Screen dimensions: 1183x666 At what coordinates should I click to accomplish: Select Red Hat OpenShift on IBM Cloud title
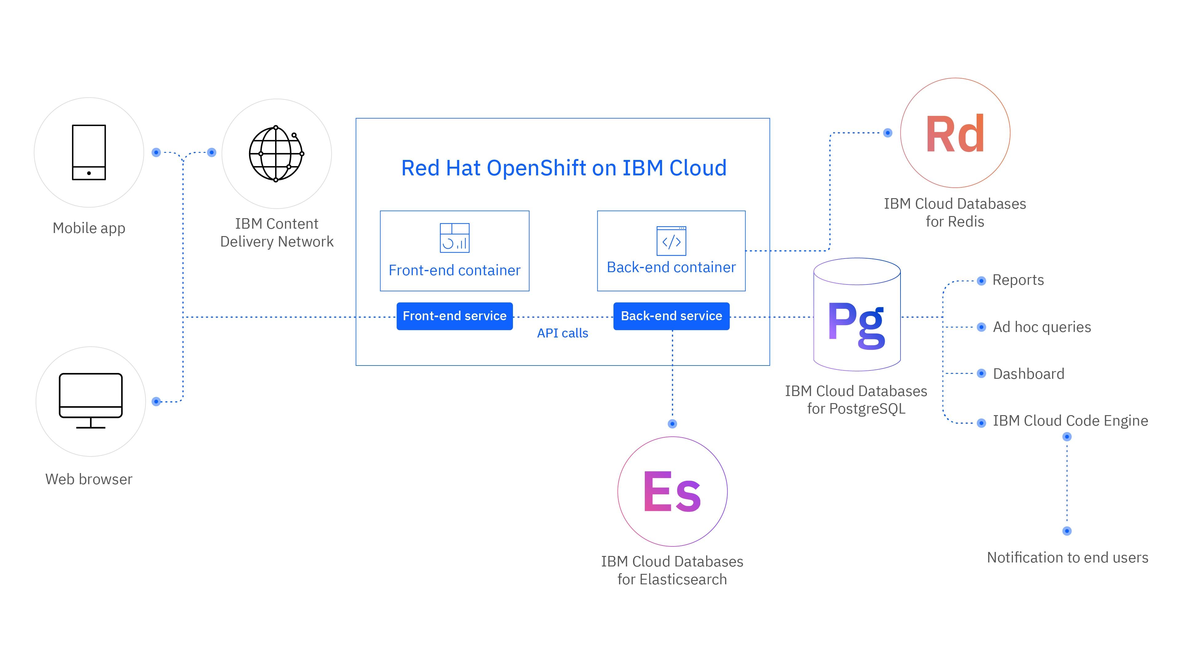(x=564, y=168)
